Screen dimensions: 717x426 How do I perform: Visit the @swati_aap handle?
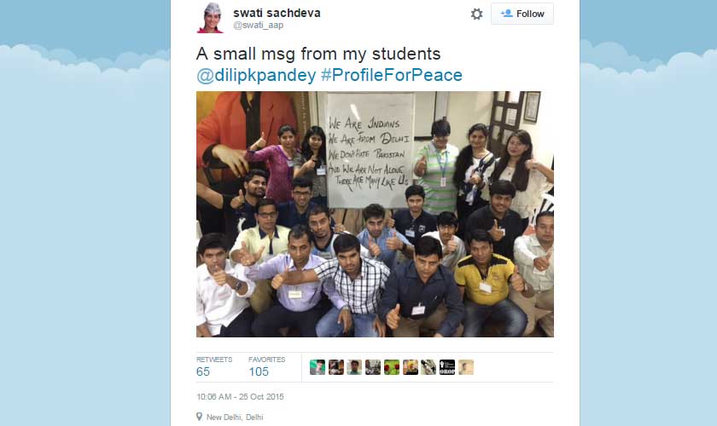[259, 25]
